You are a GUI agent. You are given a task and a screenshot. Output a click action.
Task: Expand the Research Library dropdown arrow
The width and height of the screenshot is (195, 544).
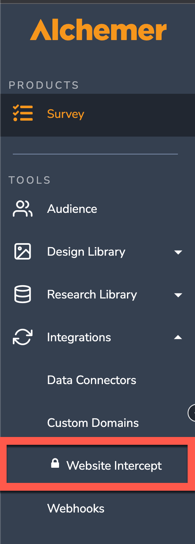click(178, 295)
